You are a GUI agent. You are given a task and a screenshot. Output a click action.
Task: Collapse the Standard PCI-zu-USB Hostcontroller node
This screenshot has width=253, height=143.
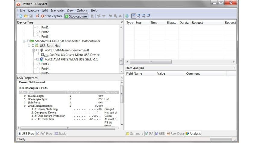(x=24, y=41)
